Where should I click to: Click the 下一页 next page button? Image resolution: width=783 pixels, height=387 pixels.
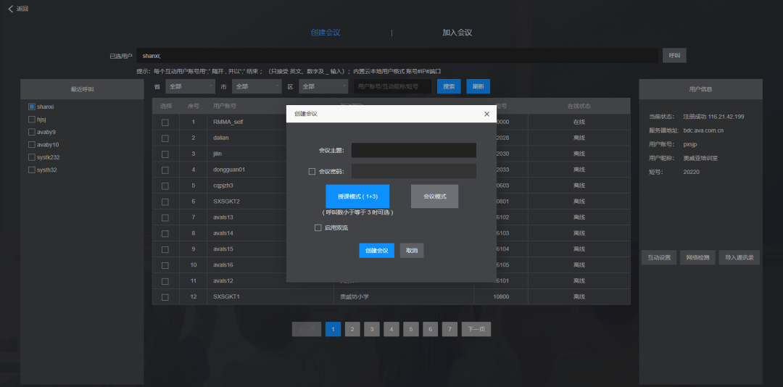pos(476,329)
